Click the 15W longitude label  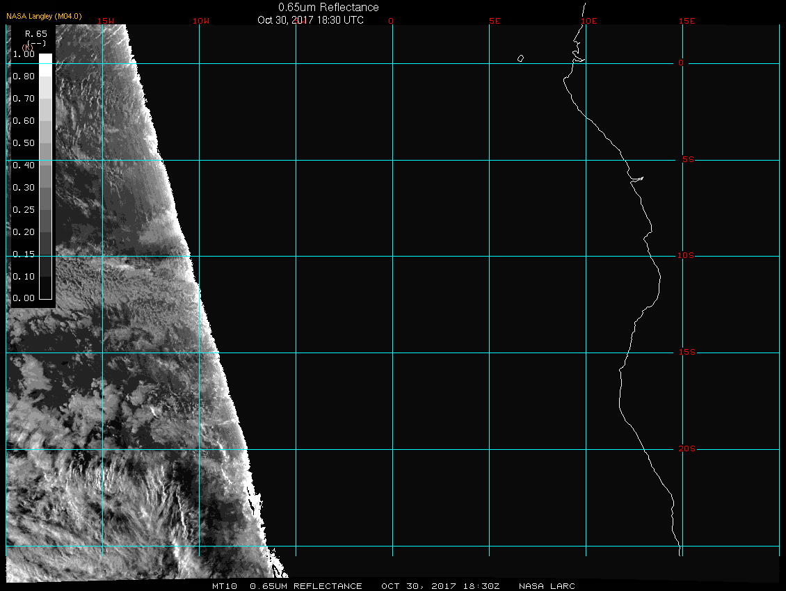coord(106,21)
